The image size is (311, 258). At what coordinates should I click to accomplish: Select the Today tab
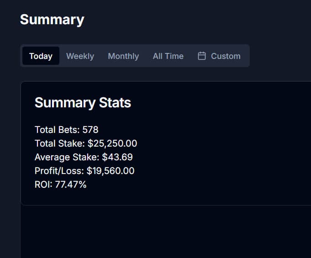coord(41,56)
